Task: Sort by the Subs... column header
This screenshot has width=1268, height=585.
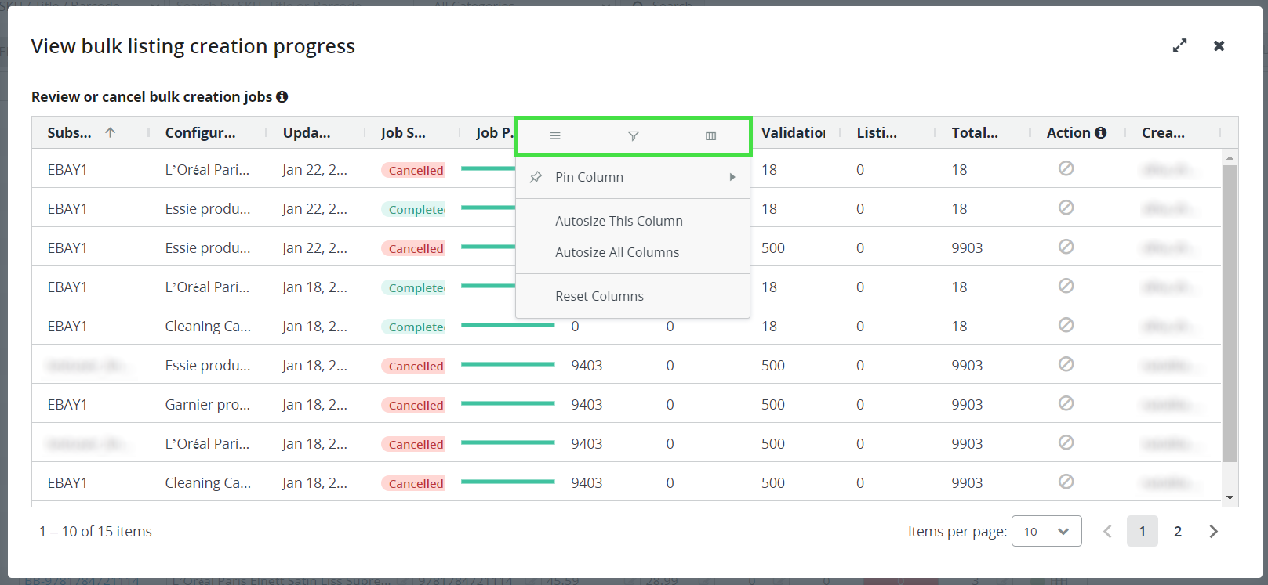Action: click(x=70, y=133)
